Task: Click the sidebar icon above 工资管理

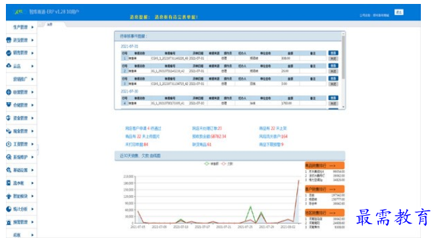Action: point(9,131)
